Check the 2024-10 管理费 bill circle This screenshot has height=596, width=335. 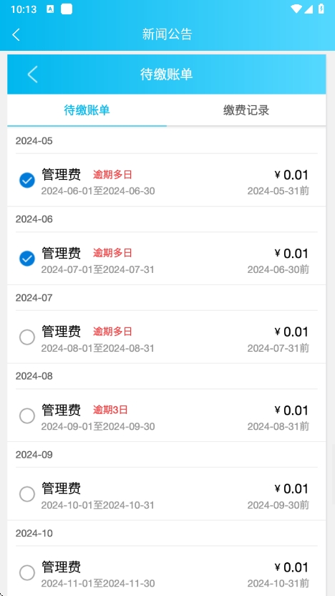click(x=27, y=573)
